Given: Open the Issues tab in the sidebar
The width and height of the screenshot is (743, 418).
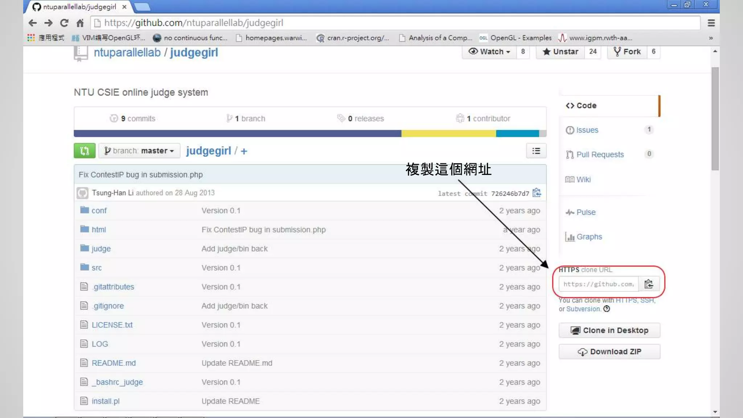Looking at the screenshot, I should [x=587, y=130].
